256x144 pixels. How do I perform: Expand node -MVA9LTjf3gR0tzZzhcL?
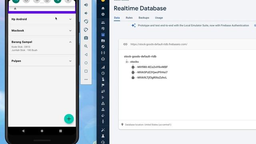(x=133, y=78)
